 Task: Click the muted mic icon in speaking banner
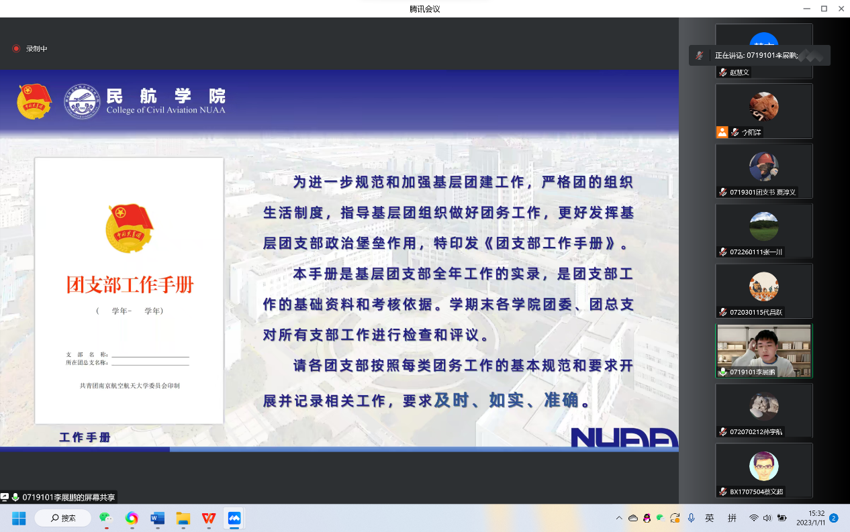tap(700, 55)
